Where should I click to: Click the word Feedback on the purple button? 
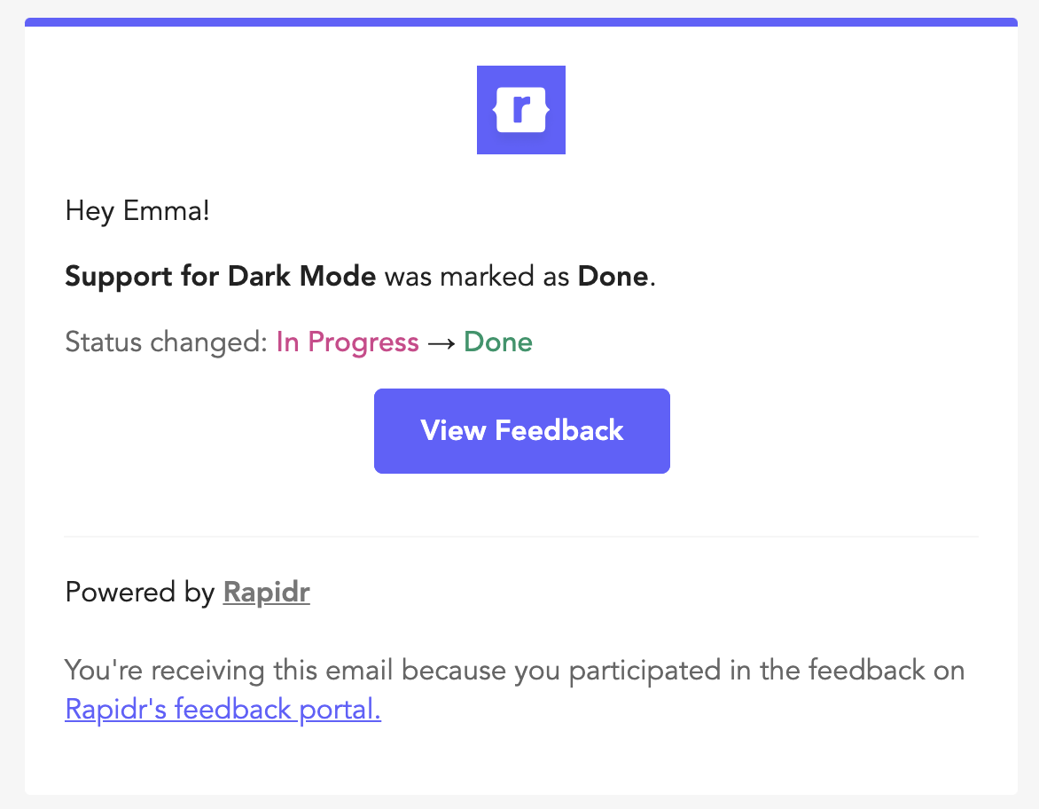click(x=559, y=430)
